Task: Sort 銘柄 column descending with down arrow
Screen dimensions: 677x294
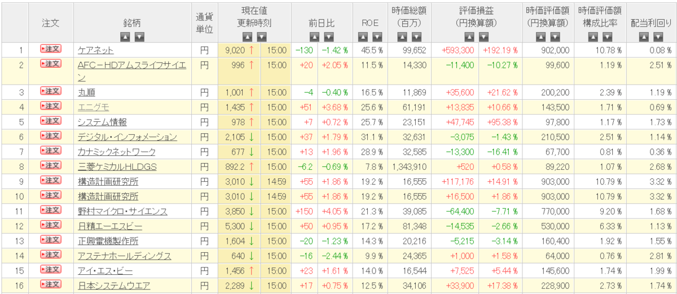Action: pyautogui.click(x=139, y=37)
